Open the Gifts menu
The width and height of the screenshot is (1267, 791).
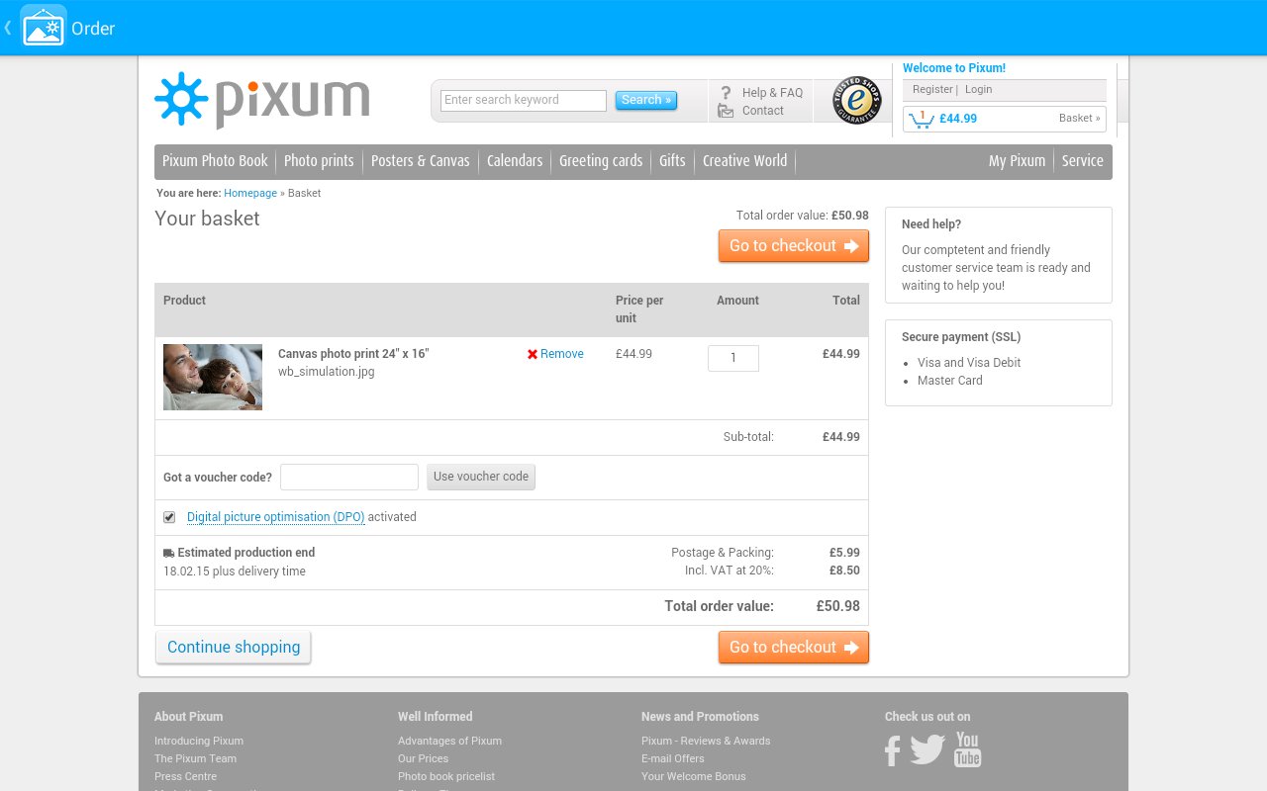tap(672, 161)
